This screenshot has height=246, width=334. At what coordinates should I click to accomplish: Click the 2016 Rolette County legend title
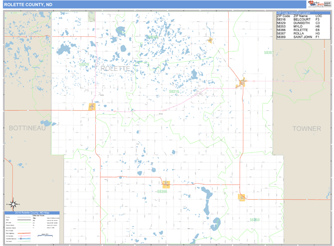pos(32,214)
